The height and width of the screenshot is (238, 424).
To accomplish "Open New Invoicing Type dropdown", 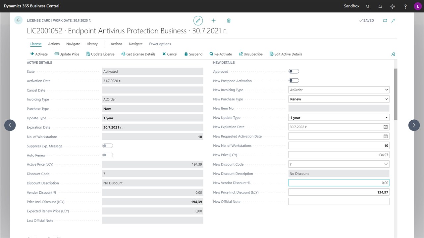I will pyautogui.click(x=339, y=90).
